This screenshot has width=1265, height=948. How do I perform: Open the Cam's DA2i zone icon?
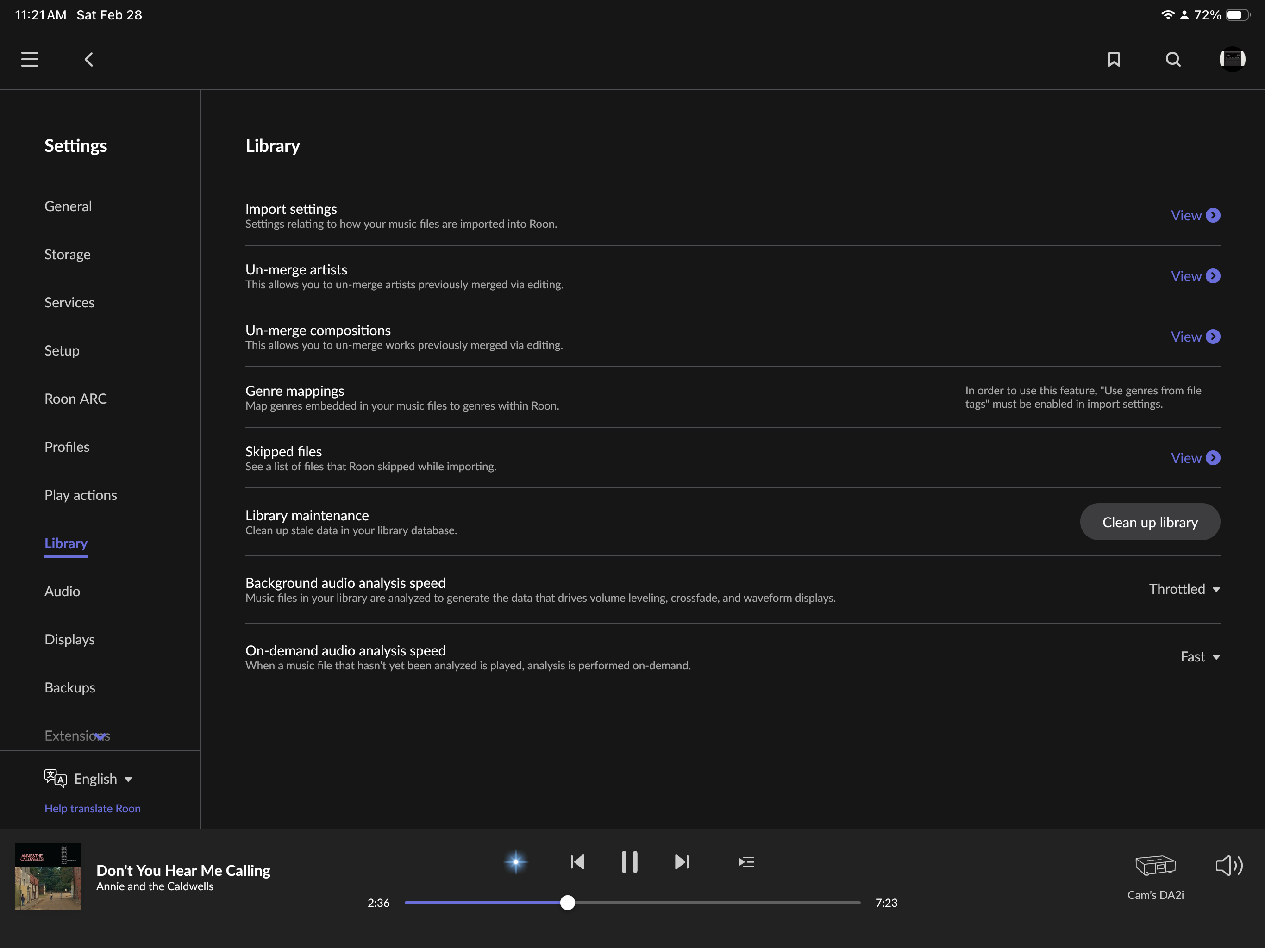1155,866
